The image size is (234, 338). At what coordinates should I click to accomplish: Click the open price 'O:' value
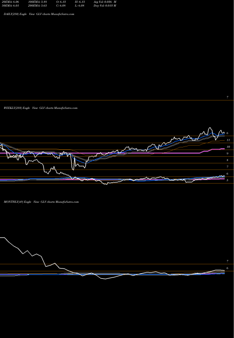pyautogui.click(x=61, y=2)
